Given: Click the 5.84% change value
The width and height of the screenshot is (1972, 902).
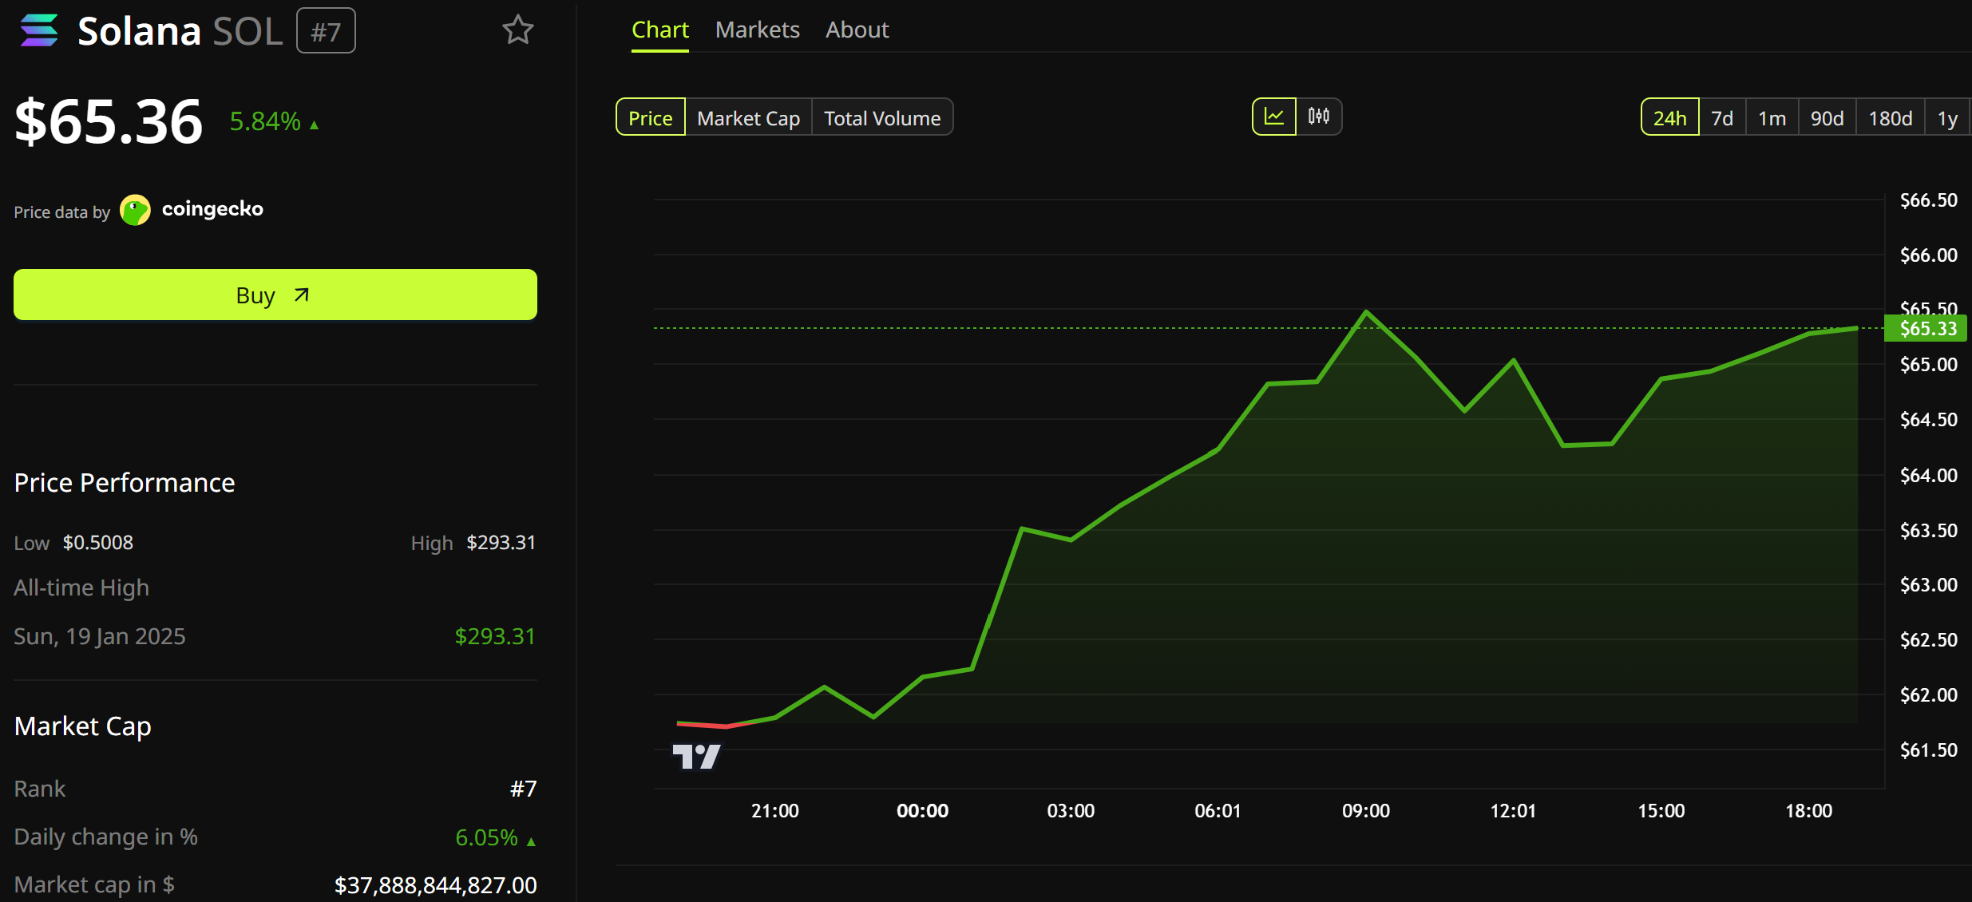Looking at the screenshot, I should click(x=265, y=121).
